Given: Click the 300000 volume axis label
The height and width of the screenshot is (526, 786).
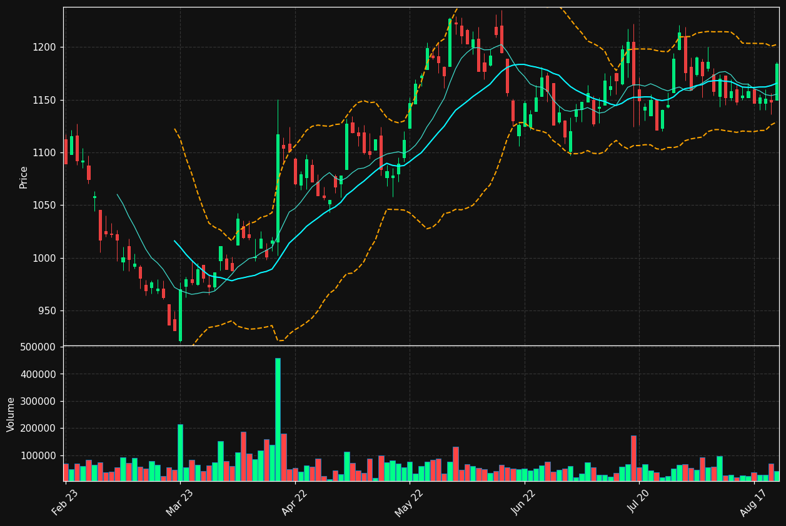Looking at the screenshot, I should pyautogui.click(x=38, y=402).
